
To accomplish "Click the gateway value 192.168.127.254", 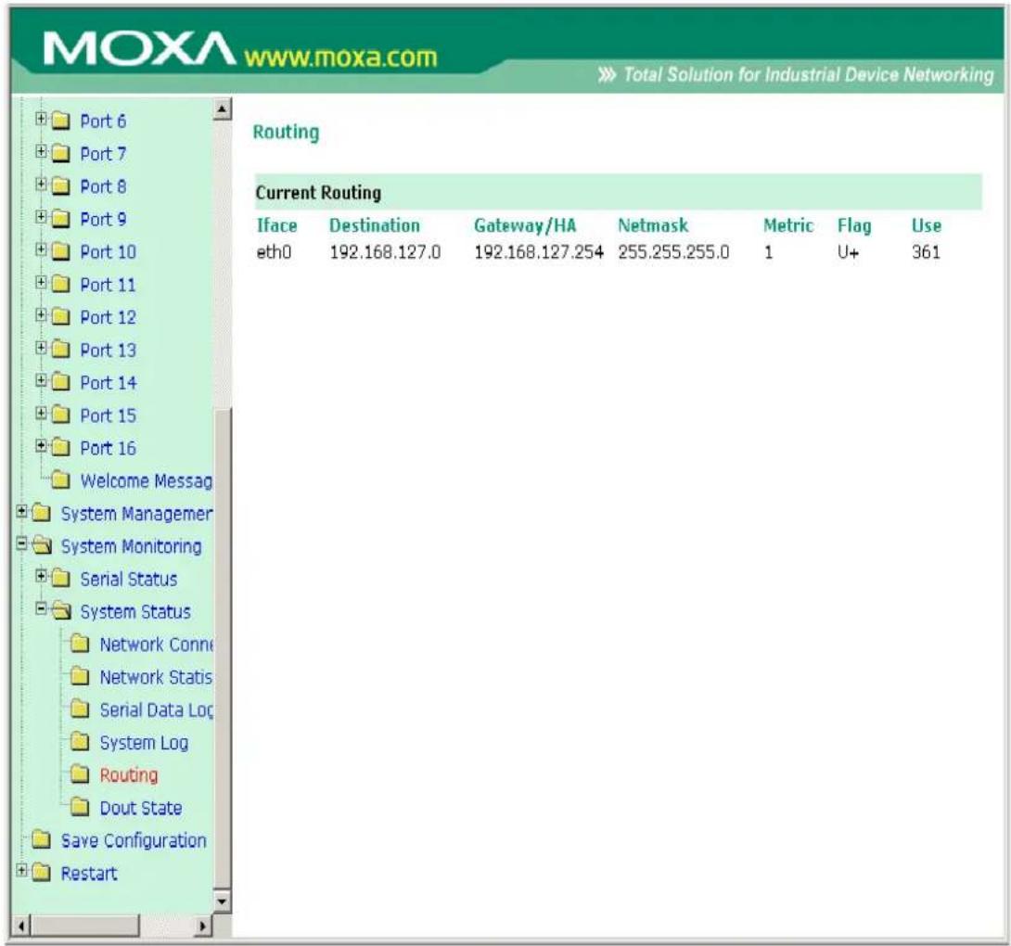I will click(x=538, y=252).
